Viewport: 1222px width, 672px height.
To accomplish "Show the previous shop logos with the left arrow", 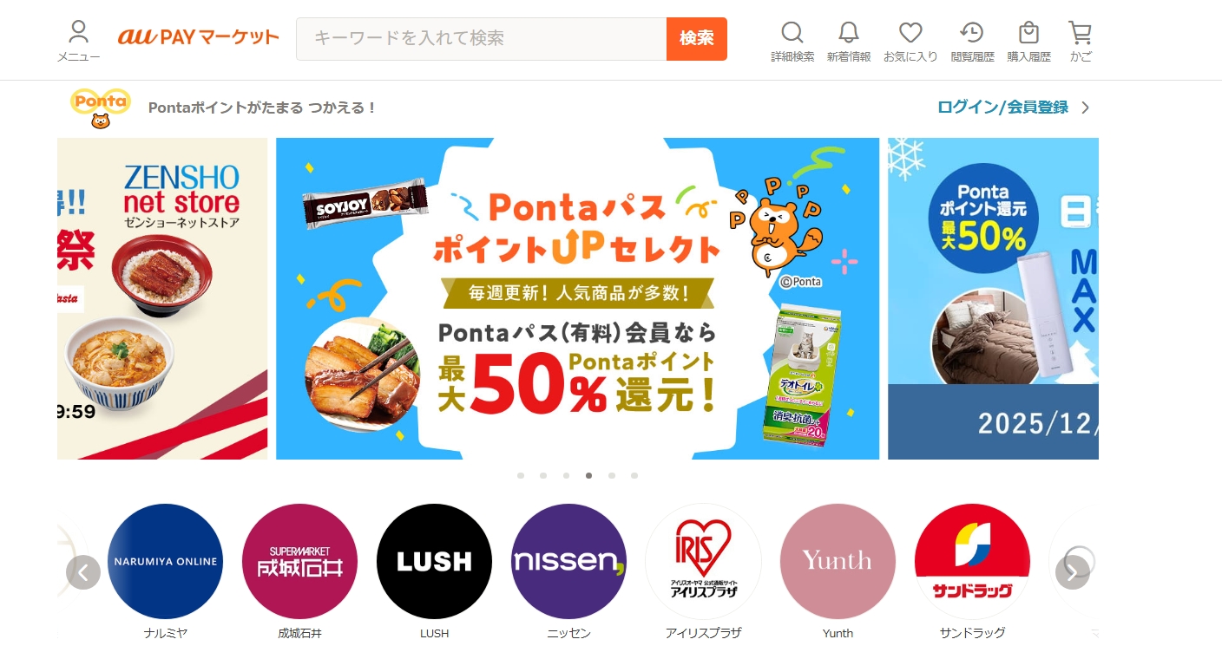I will (x=83, y=572).
